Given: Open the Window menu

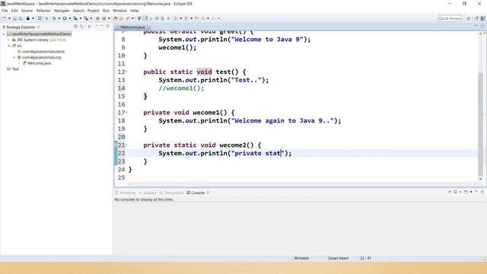Looking at the screenshot, I should pyautogui.click(x=119, y=11).
